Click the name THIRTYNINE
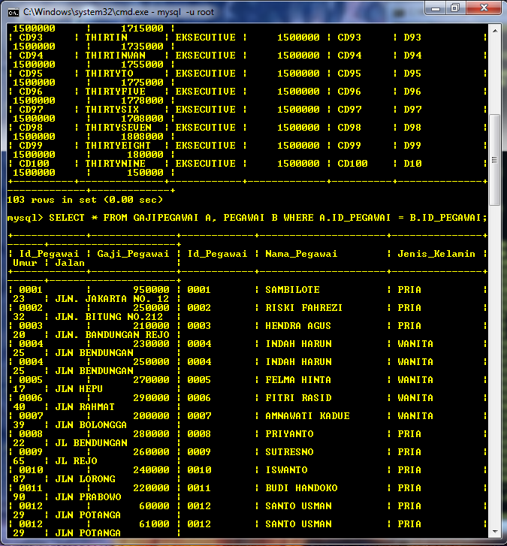Image resolution: width=507 pixels, height=546 pixels. (x=115, y=164)
